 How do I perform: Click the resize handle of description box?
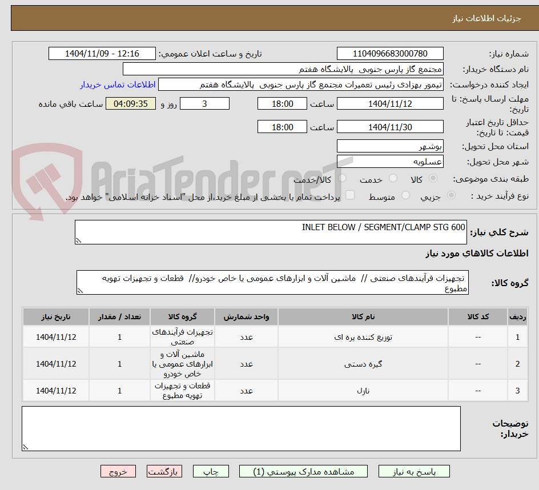coord(79,240)
